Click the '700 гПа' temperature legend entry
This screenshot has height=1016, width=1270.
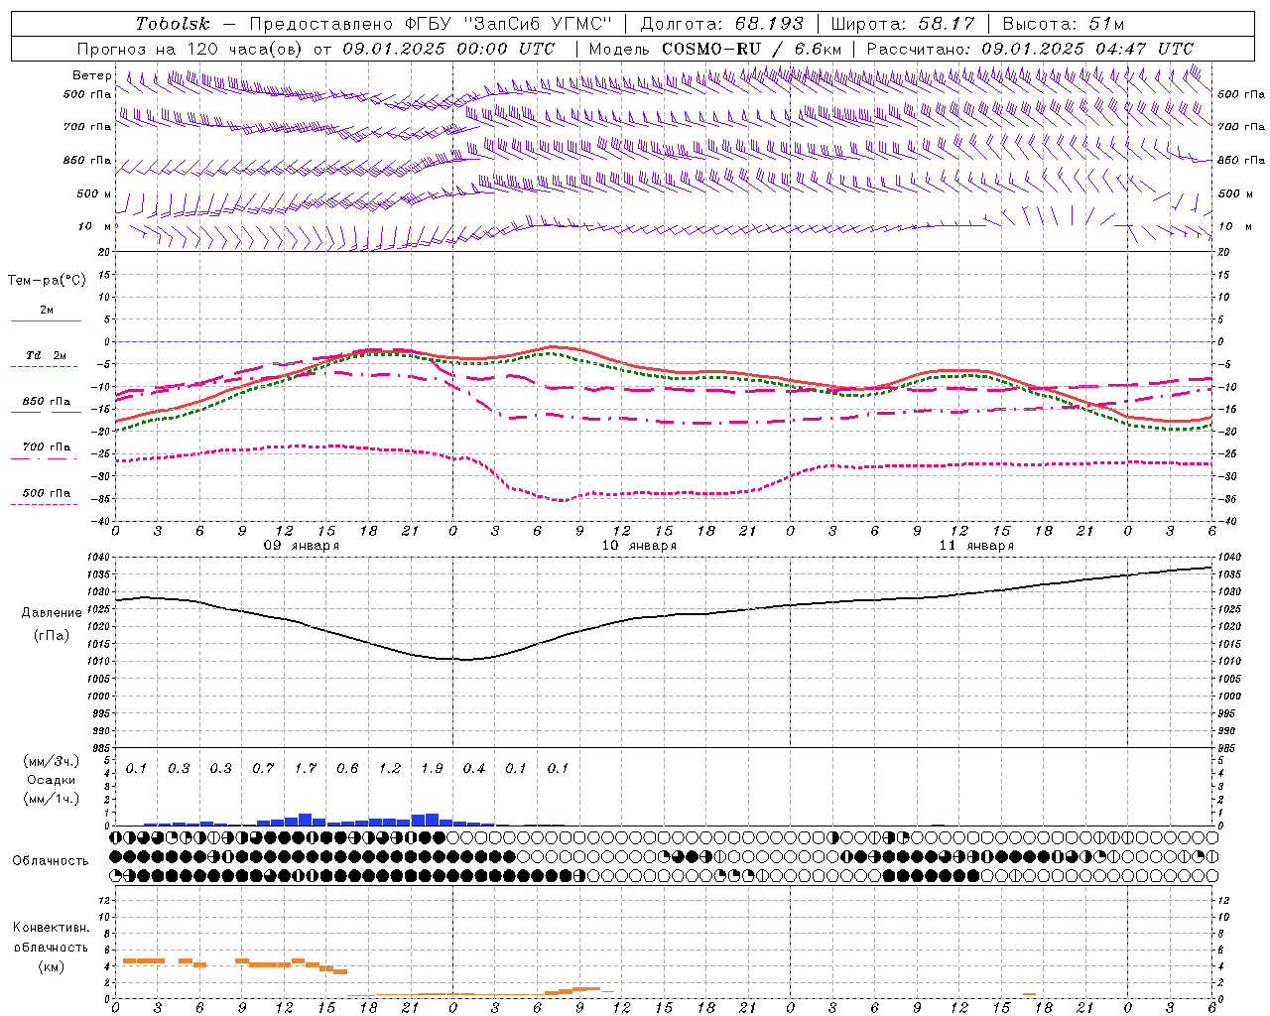47,447
